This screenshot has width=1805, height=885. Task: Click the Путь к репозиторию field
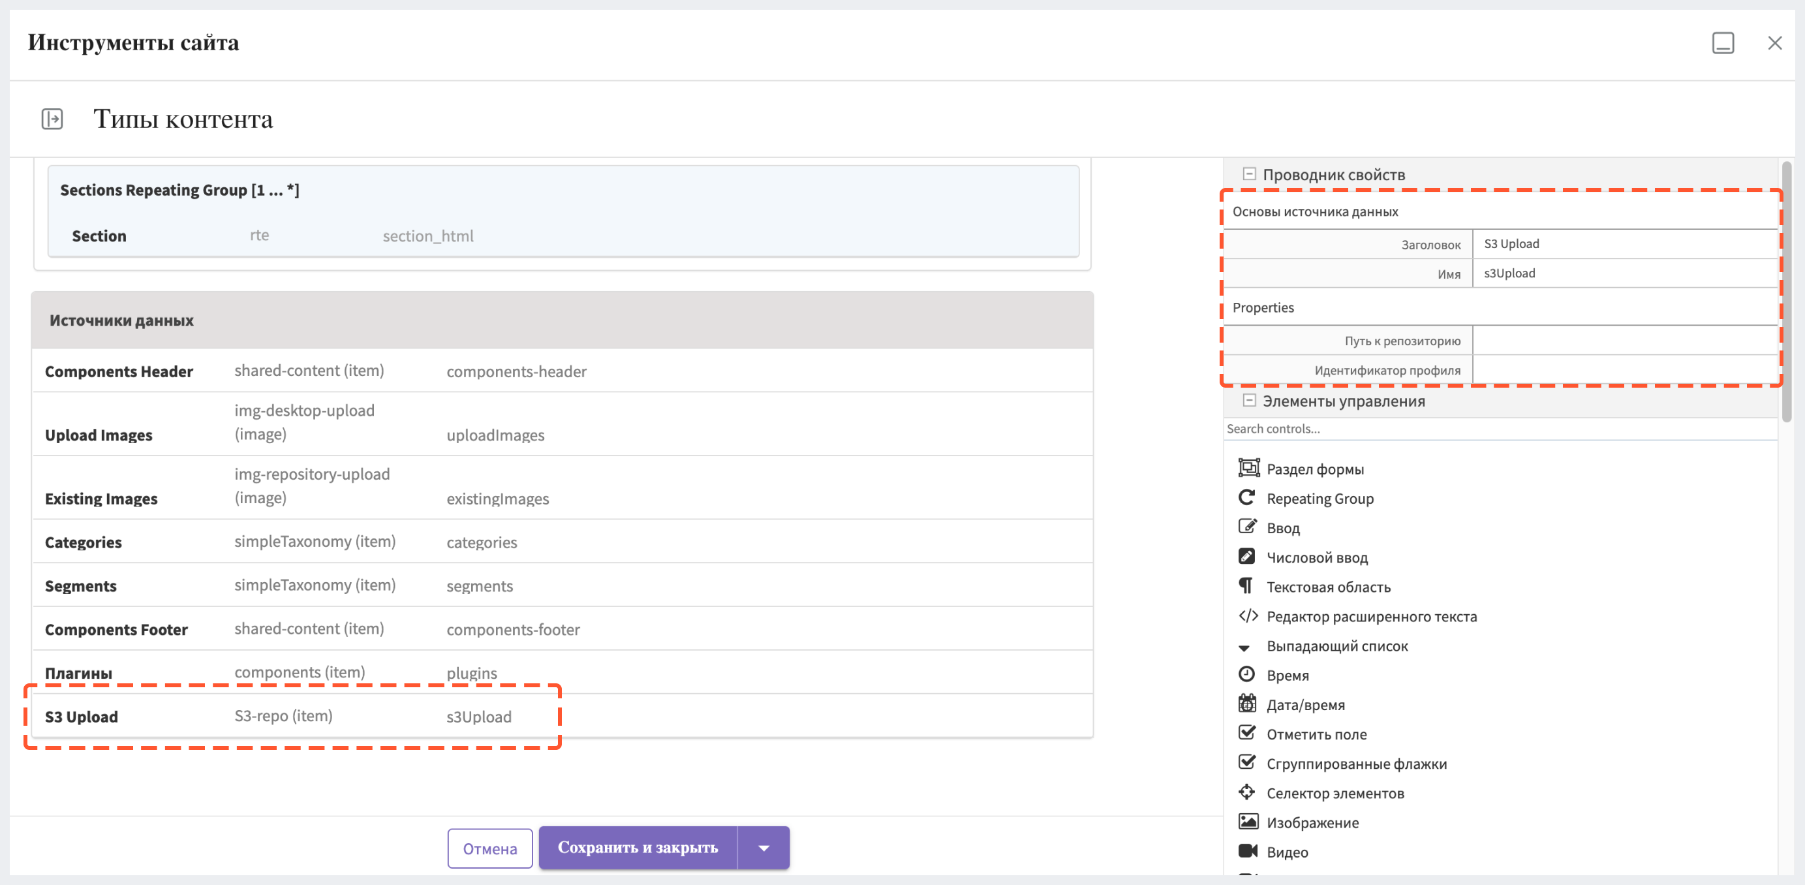(1625, 341)
